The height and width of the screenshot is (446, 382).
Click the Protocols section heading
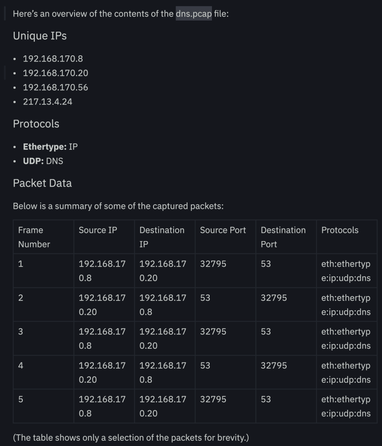tap(36, 124)
